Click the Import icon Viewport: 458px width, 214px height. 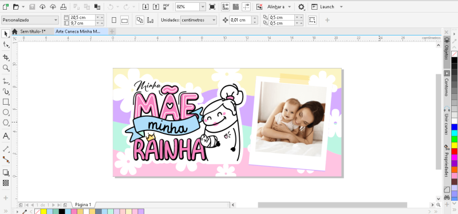point(145,7)
